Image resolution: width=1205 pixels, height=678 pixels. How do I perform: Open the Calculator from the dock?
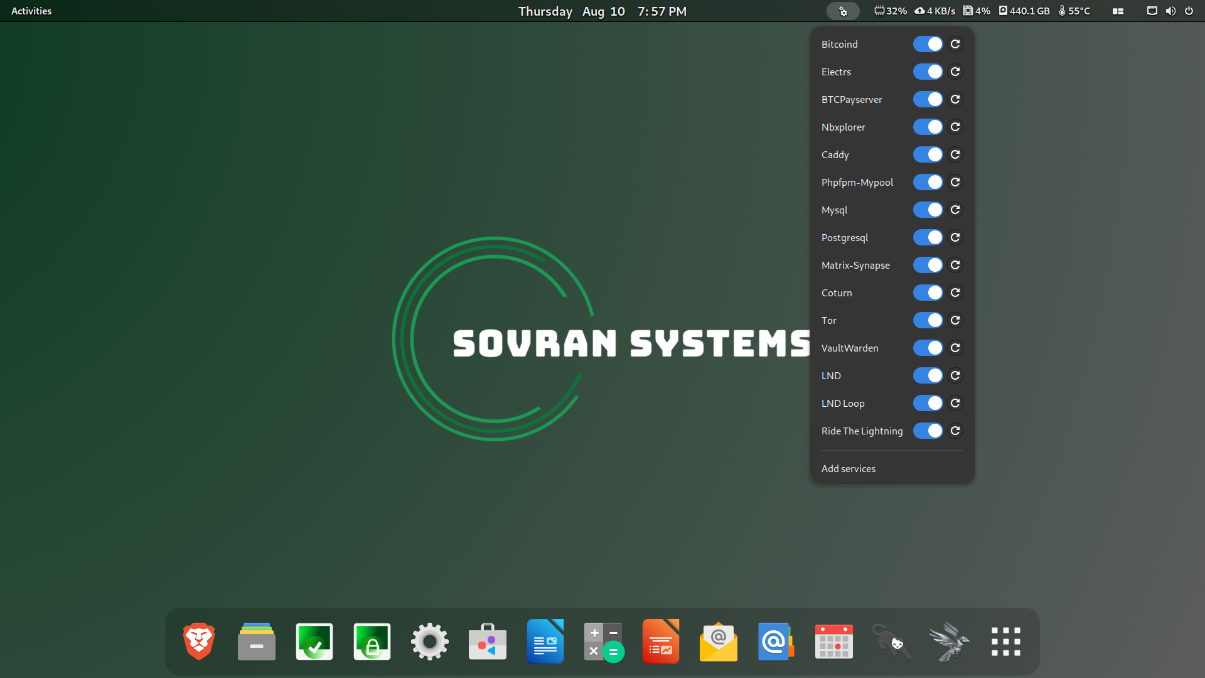pos(603,642)
